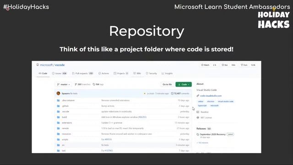Click the link icon beside code.visualstudio.com
Viewport: 293px width, 165px height.
click(198, 96)
